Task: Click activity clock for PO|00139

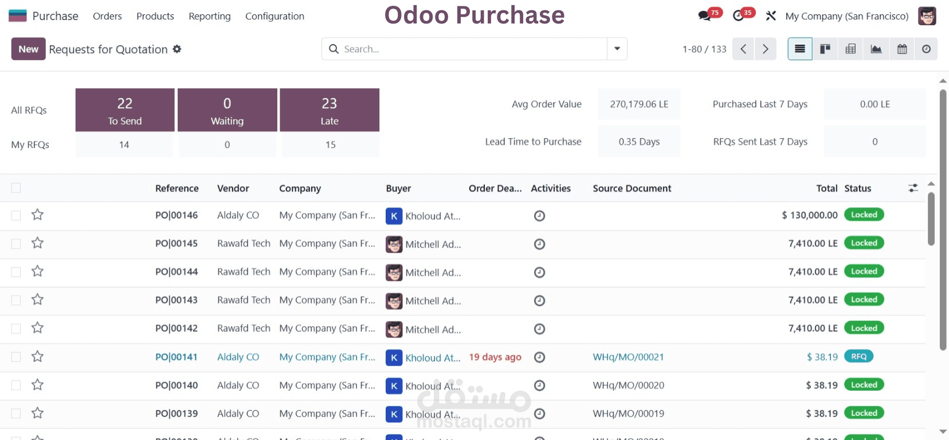Action: tap(539, 414)
